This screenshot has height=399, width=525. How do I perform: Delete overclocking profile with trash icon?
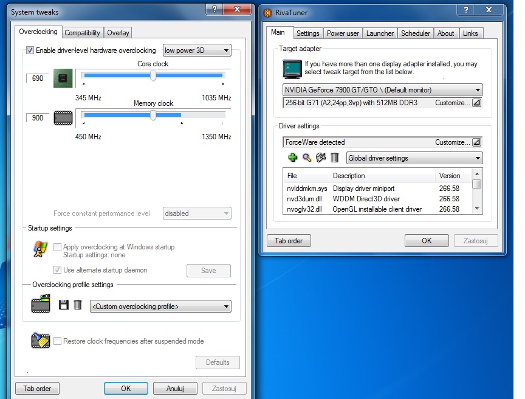click(x=78, y=305)
